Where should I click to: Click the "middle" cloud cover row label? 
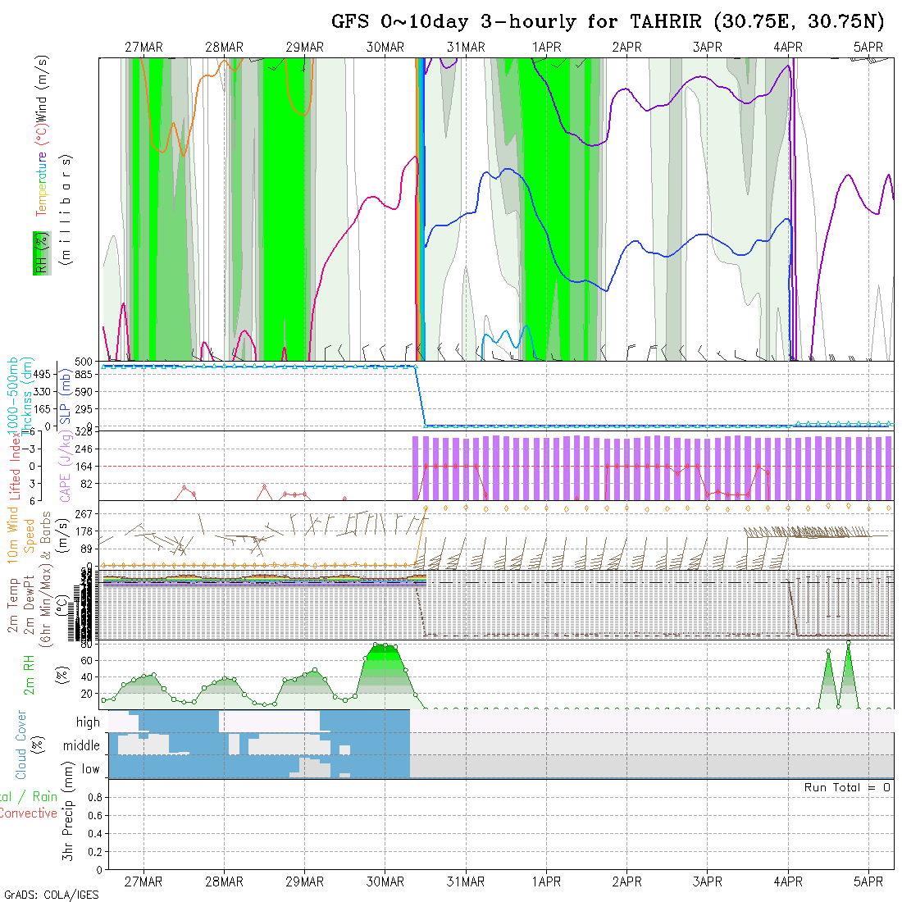(81, 745)
